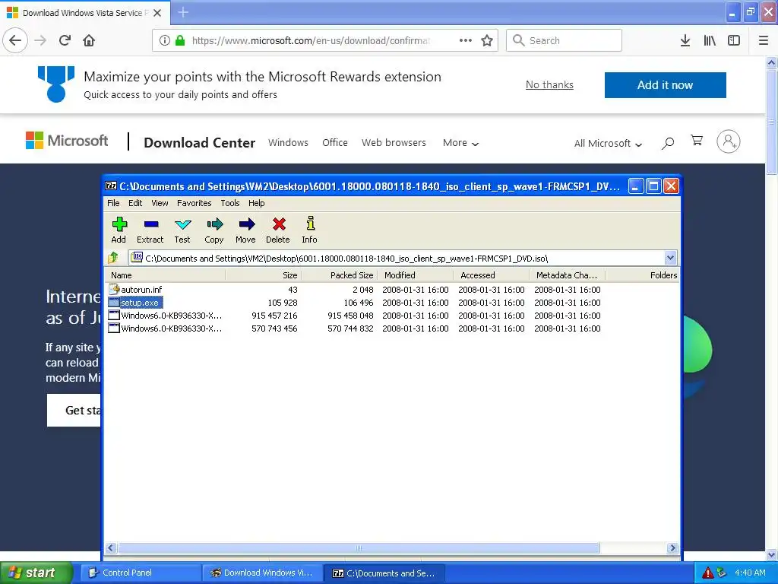Click the Info toolbar icon
Viewport: 778px width, 584px height.
point(310,230)
